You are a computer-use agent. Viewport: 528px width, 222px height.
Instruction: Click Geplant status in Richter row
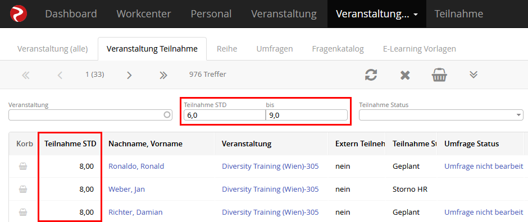(406, 212)
